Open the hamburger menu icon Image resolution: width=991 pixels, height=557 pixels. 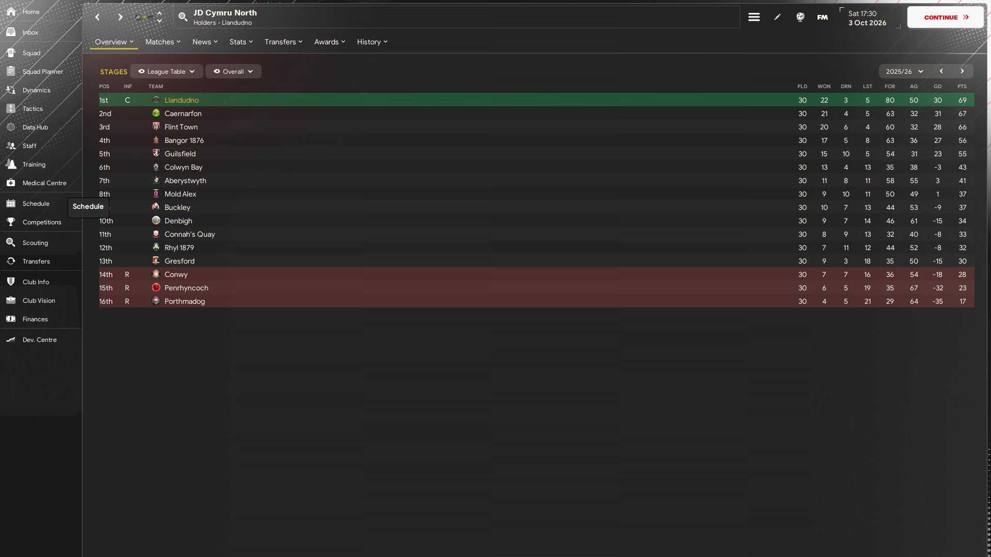click(x=754, y=17)
